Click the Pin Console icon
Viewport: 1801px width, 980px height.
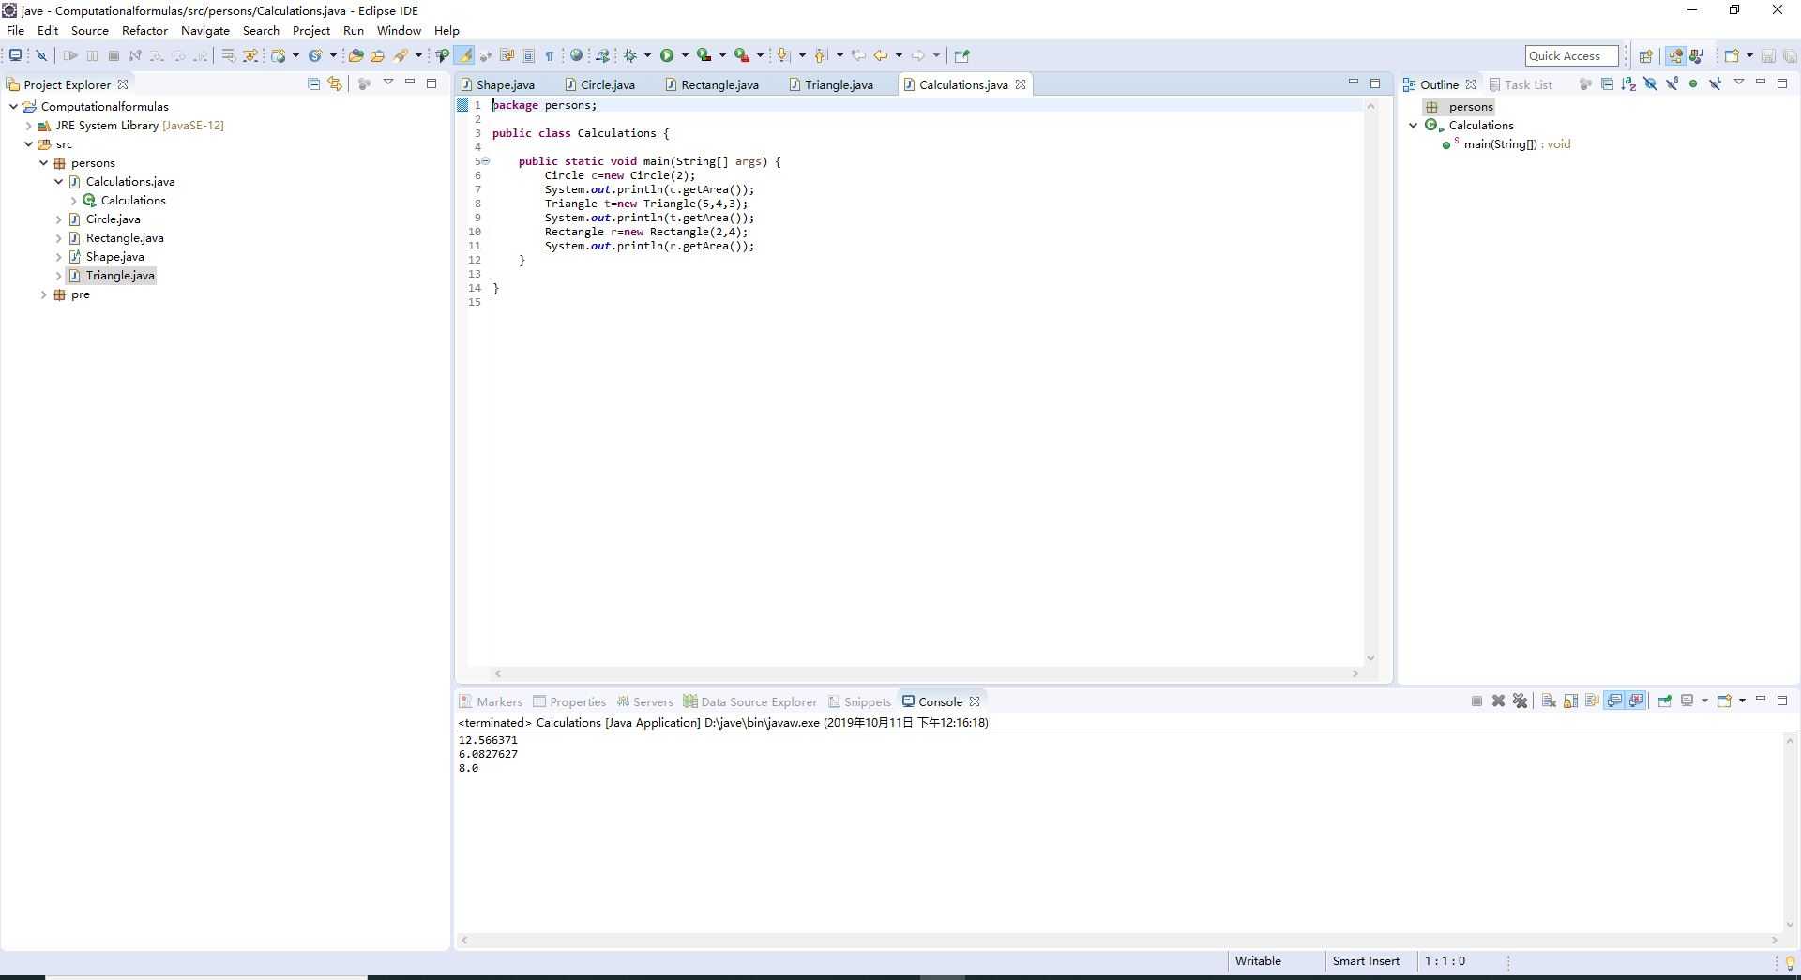click(1665, 701)
